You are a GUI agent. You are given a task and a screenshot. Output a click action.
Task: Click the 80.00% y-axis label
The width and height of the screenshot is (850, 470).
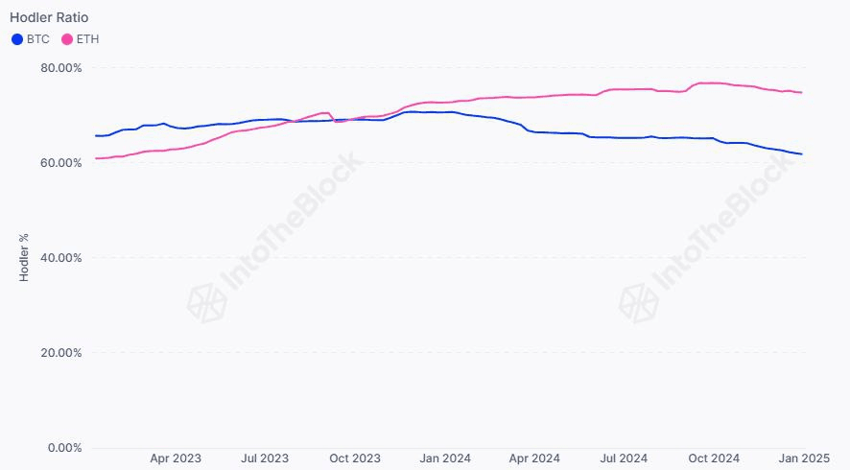pos(60,68)
